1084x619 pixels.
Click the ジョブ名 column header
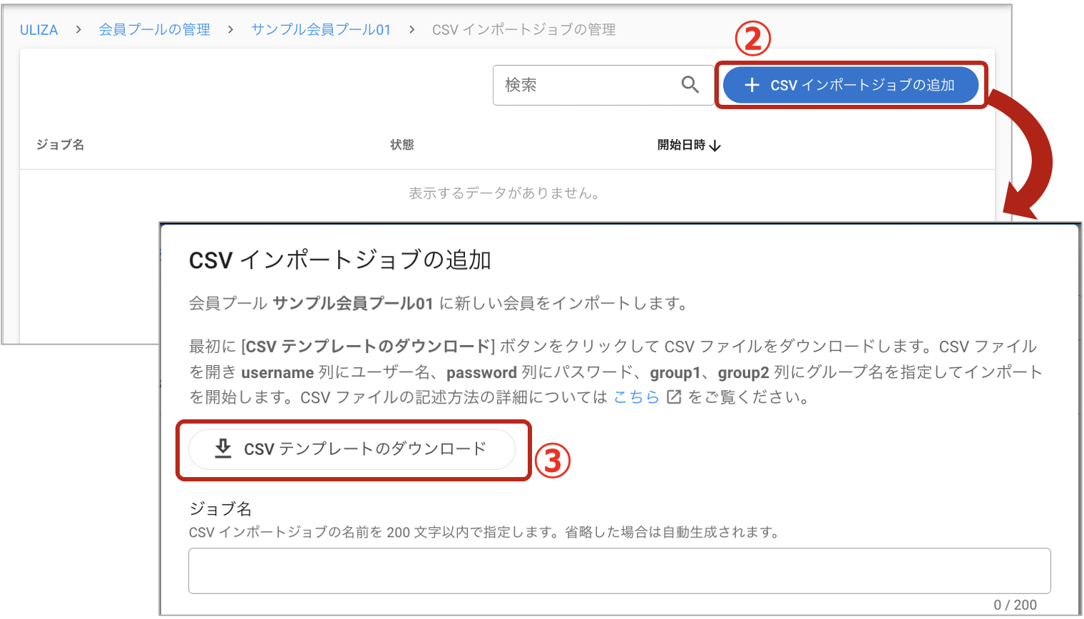[60, 145]
